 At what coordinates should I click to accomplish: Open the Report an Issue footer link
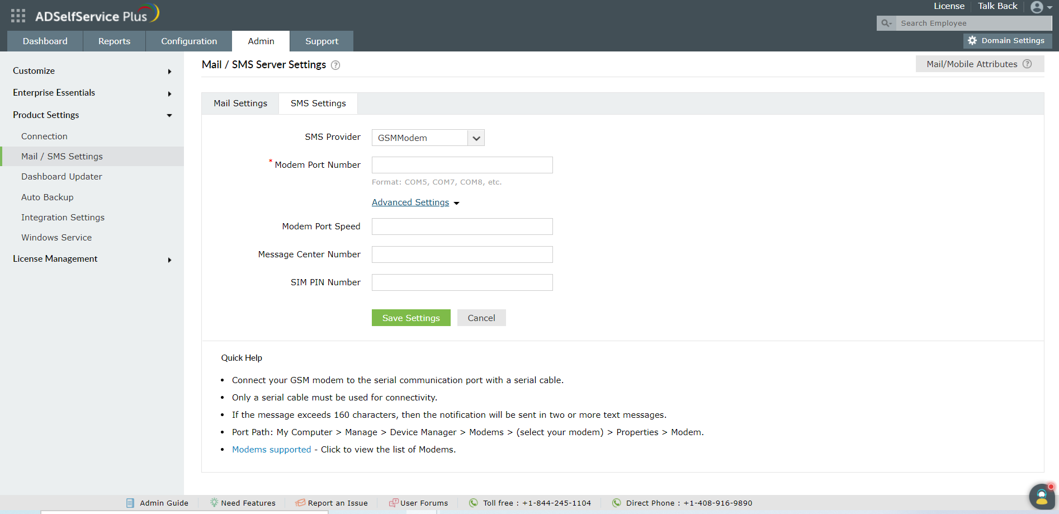click(x=338, y=503)
